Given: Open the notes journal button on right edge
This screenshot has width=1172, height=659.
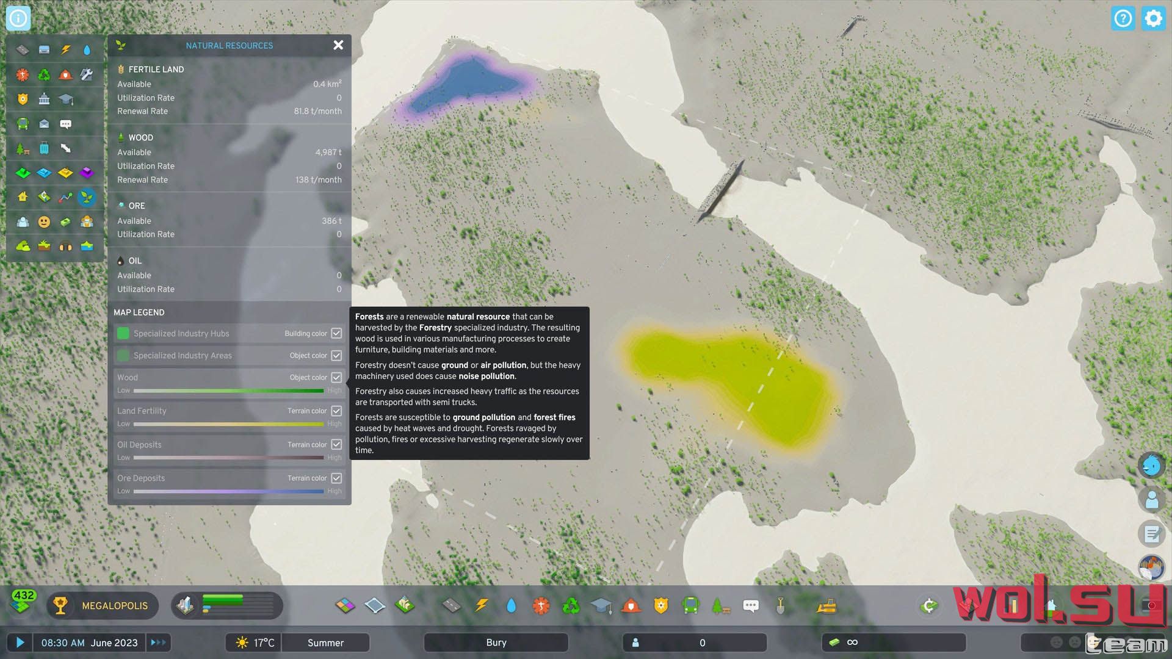Looking at the screenshot, I should (1152, 534).
